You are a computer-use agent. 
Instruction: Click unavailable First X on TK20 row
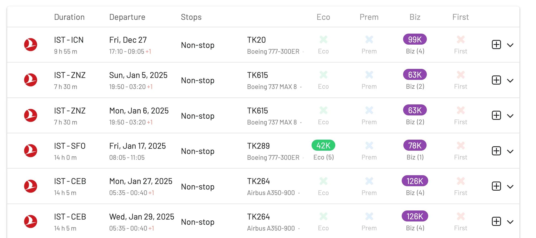[460, 39]
